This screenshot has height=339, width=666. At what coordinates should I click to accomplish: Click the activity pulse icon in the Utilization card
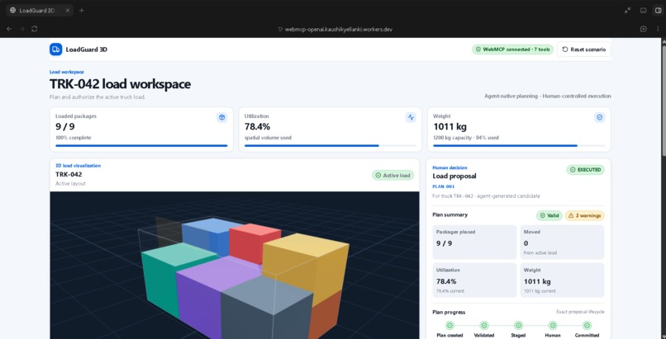411,117
